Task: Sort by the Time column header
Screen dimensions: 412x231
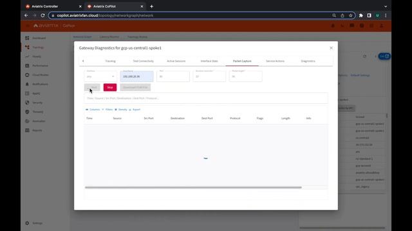Action: (x=89, y=118)
